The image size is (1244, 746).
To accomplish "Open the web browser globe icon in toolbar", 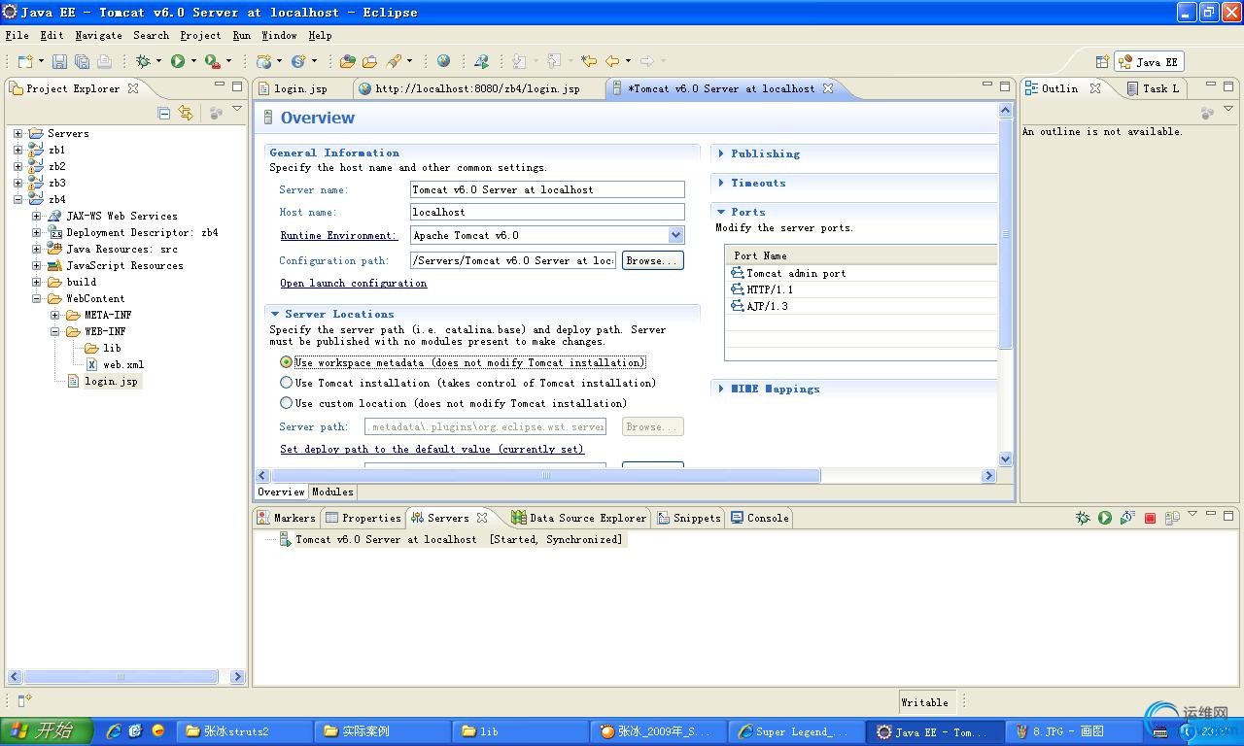I will point(444,61).
